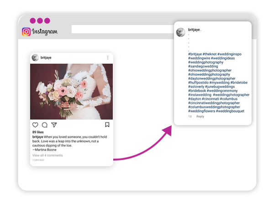
Task: Open the #bridetobe hashtag
Action: click(239, 82)
